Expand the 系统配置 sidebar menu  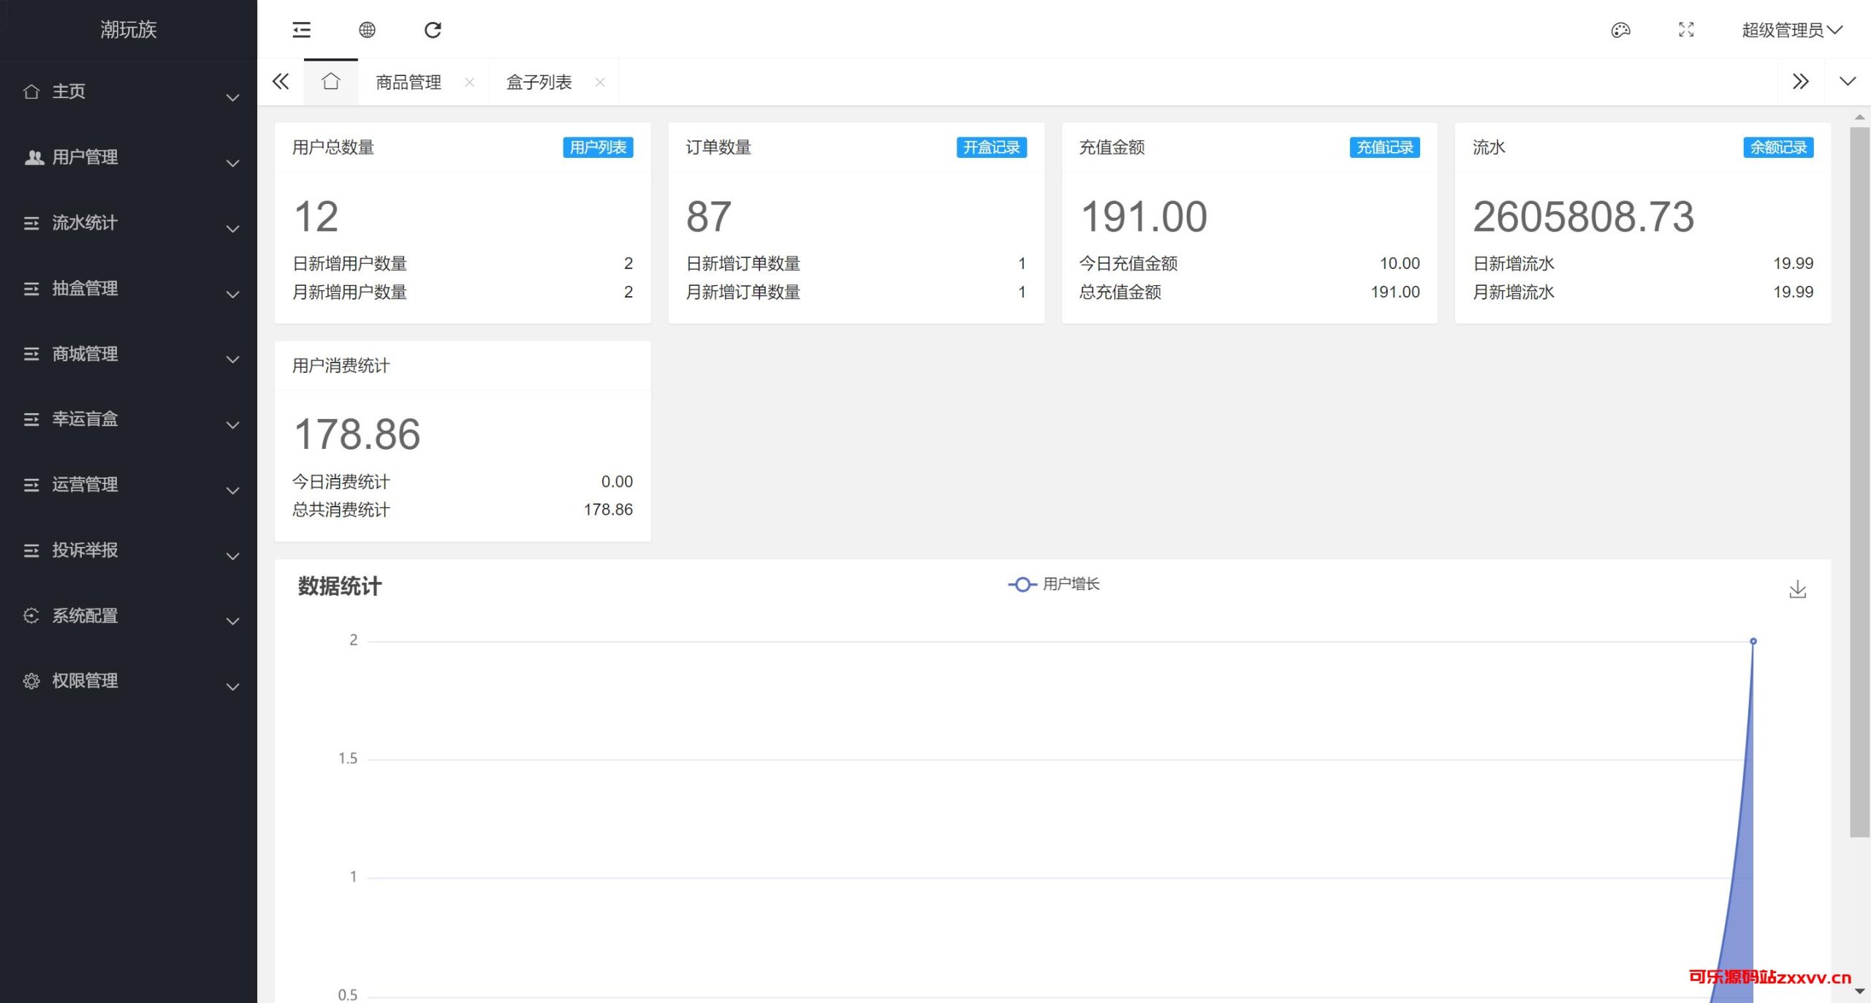click(x=129, y=616)
